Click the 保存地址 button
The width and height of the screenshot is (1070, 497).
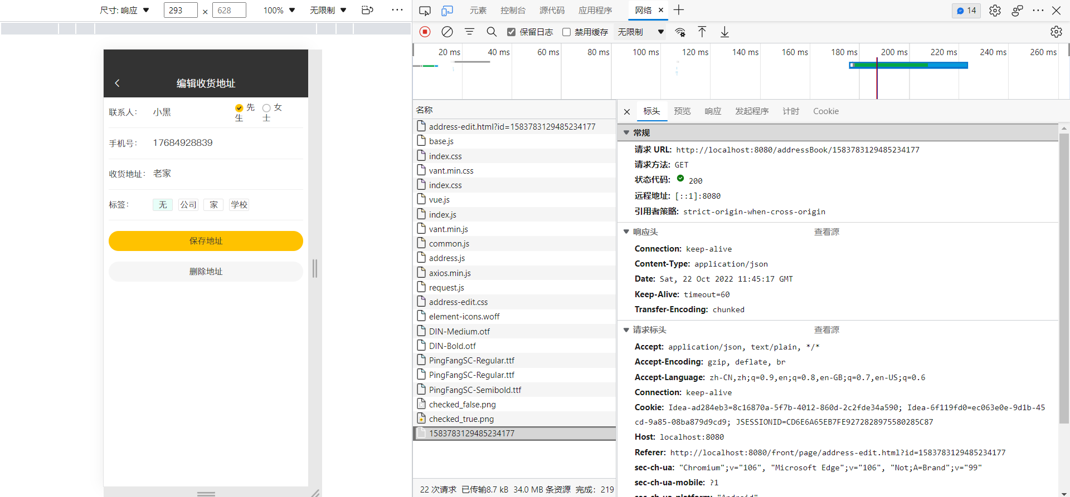206,241
